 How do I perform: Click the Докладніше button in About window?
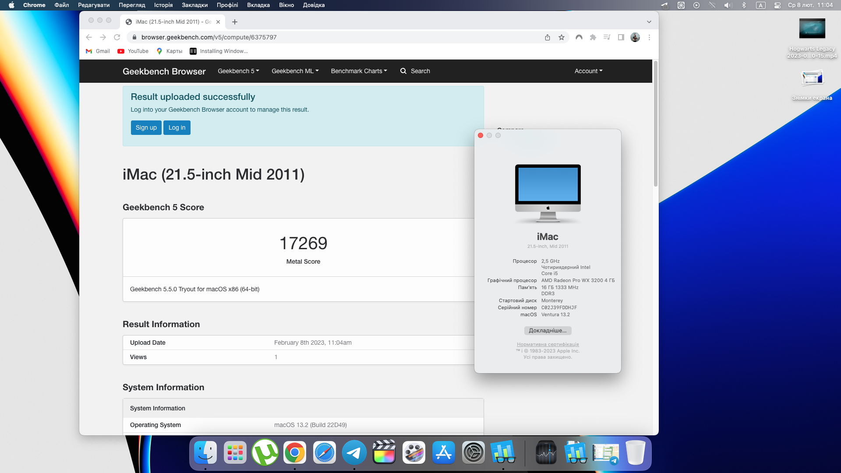click(548, 331)
